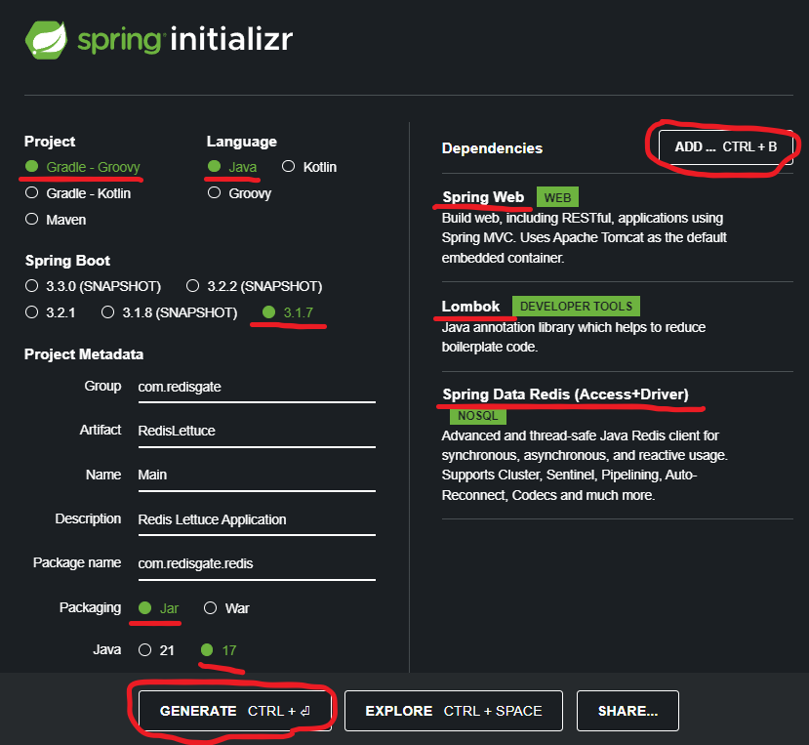Focus the Package name field

pyautogui.click(x=255, y=563)
